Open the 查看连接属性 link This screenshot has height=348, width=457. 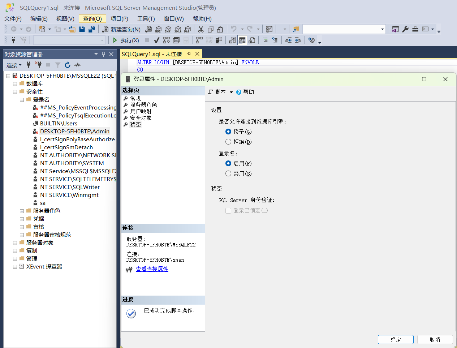(152, 269)
